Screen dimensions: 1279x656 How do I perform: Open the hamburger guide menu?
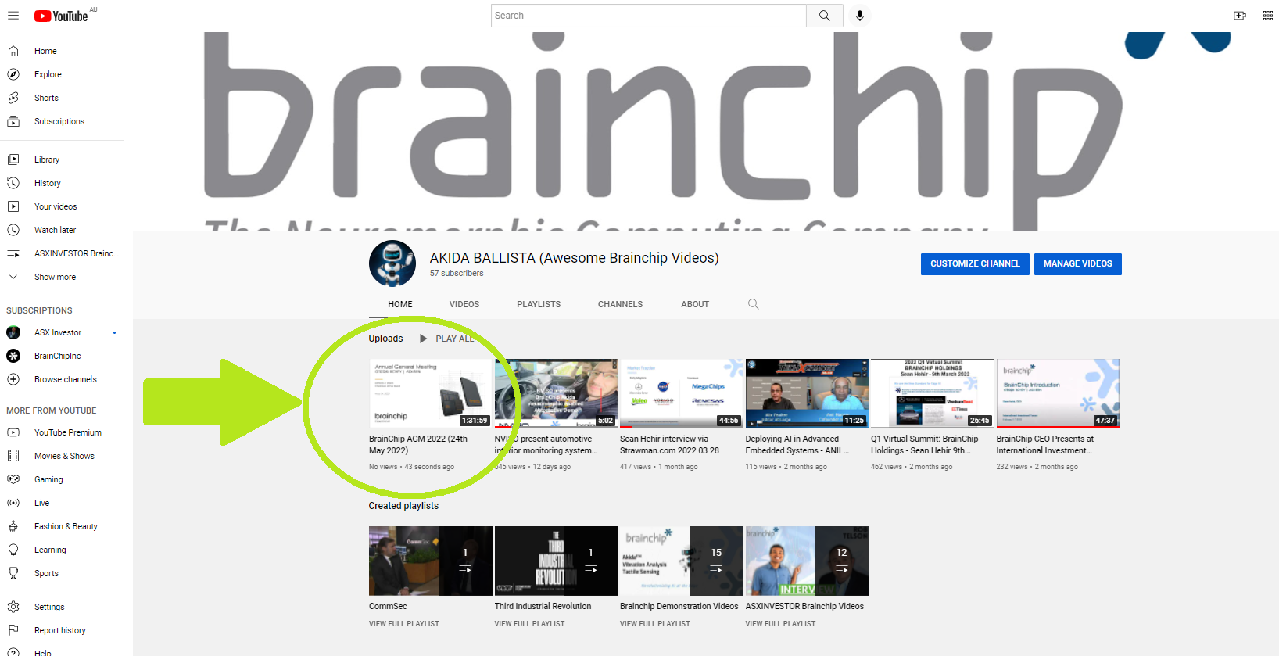point(13,16)
